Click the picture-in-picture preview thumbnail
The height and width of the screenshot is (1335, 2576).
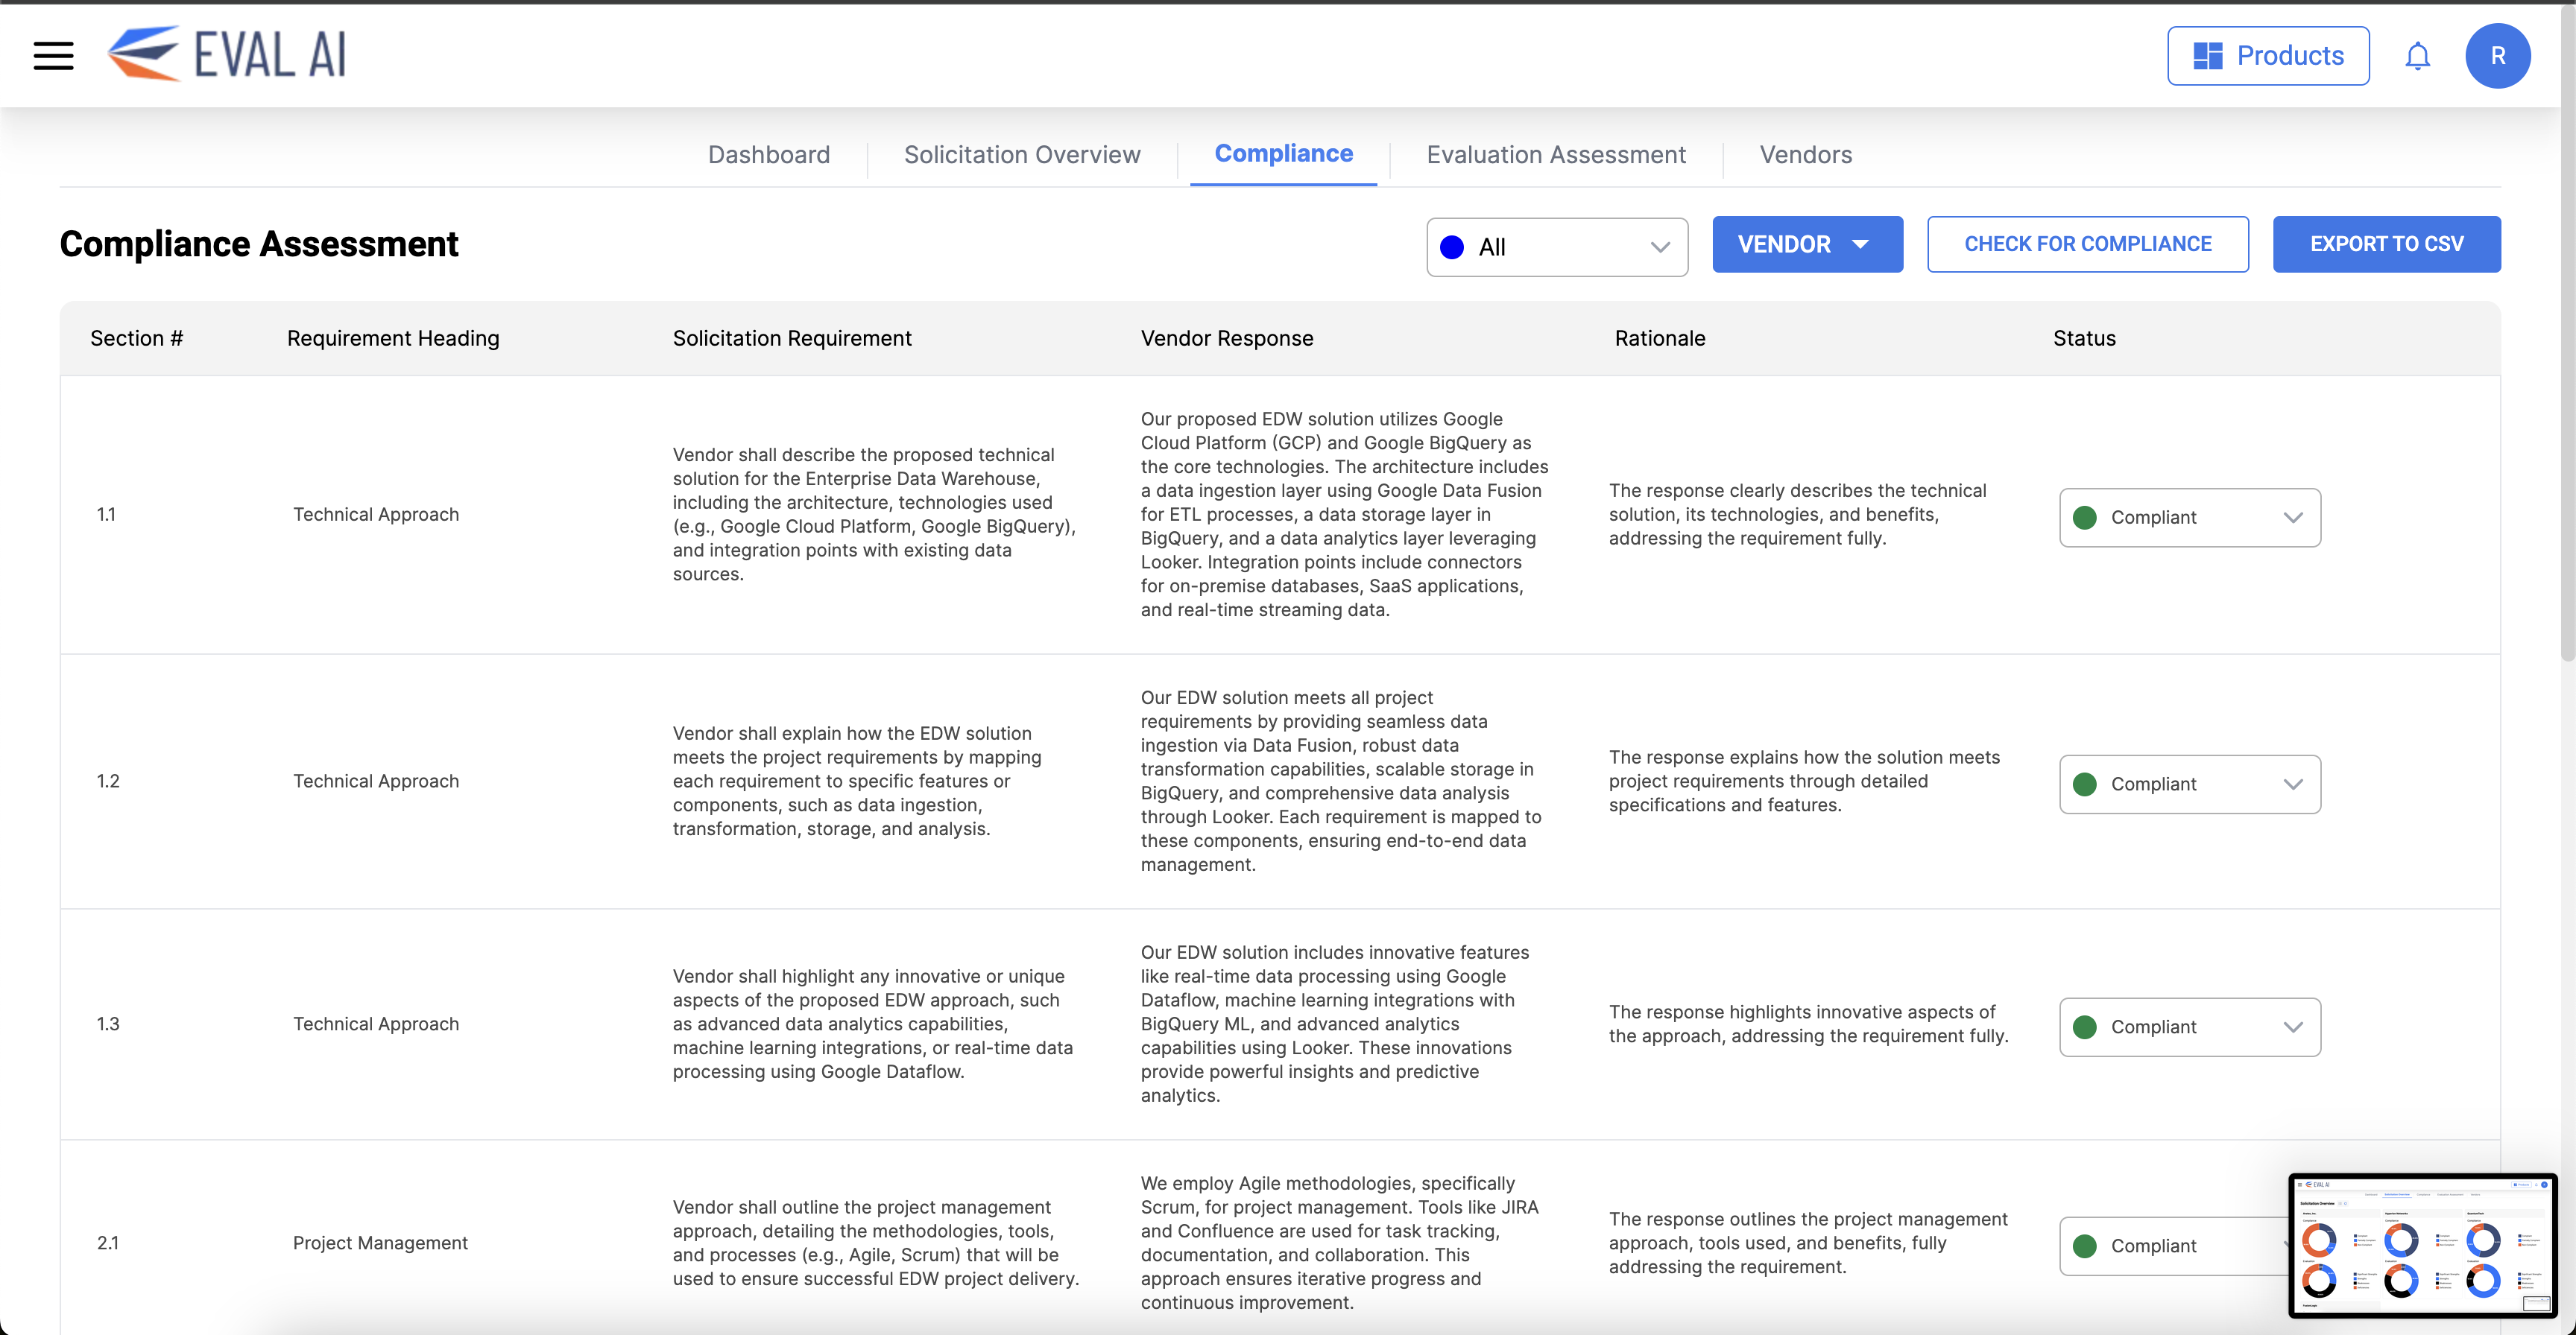pos(2422,1245)
